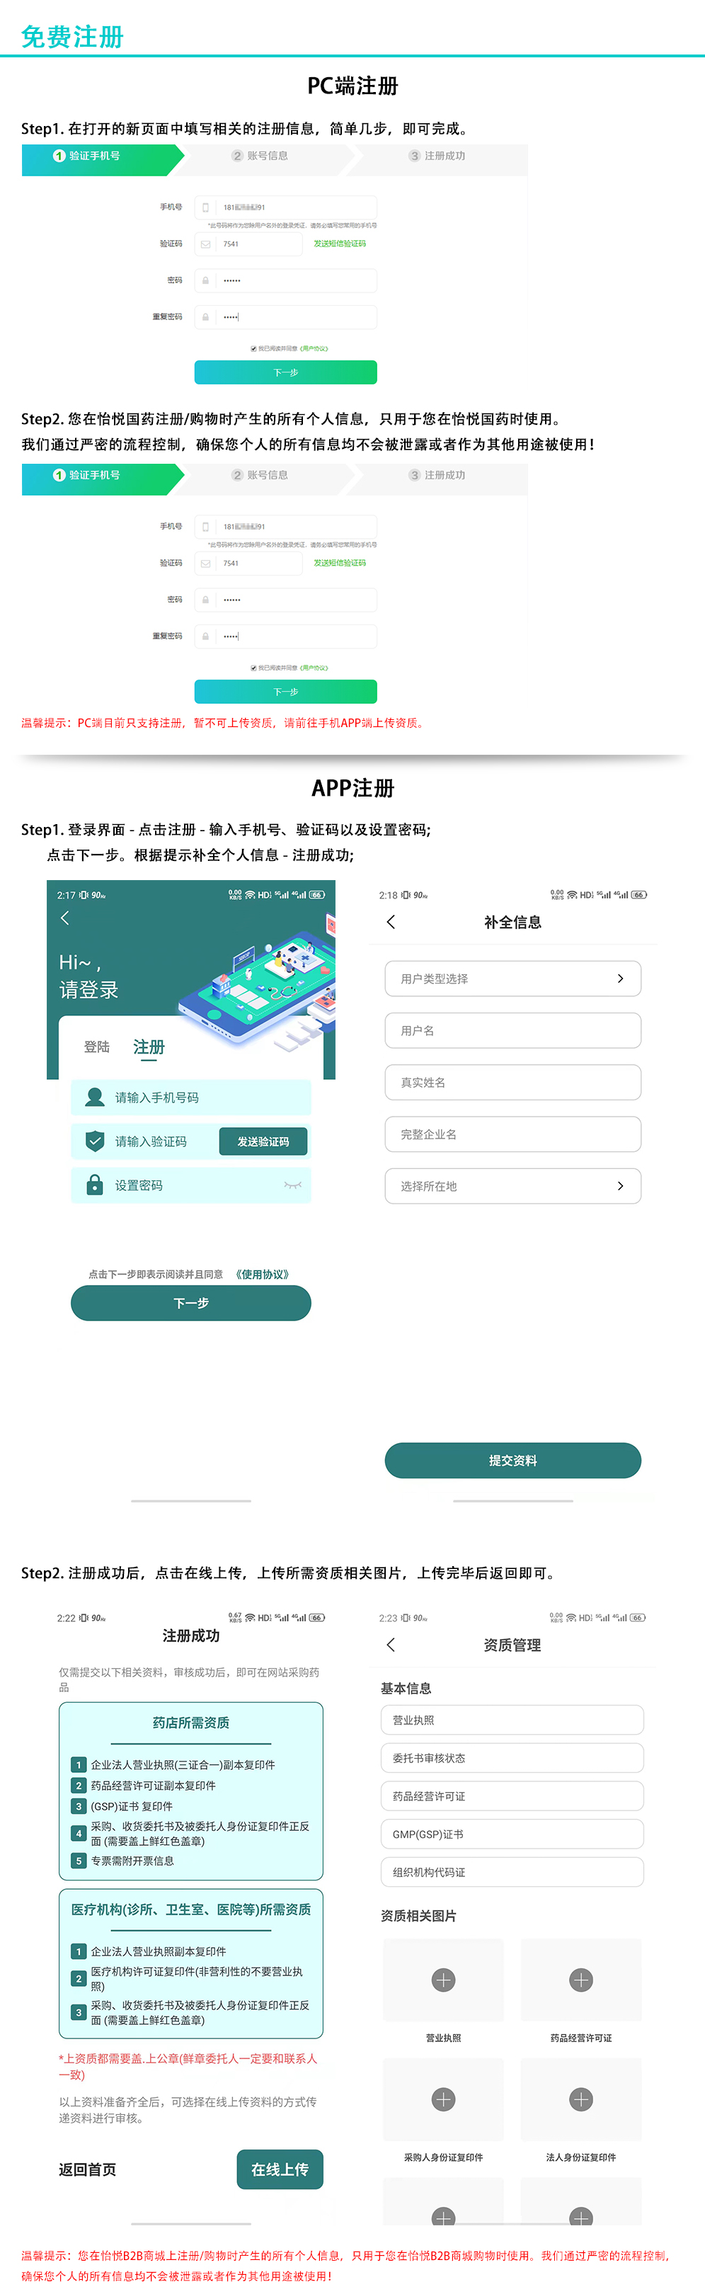Add 营业执照 image with plus icon

click(443, 1980)
